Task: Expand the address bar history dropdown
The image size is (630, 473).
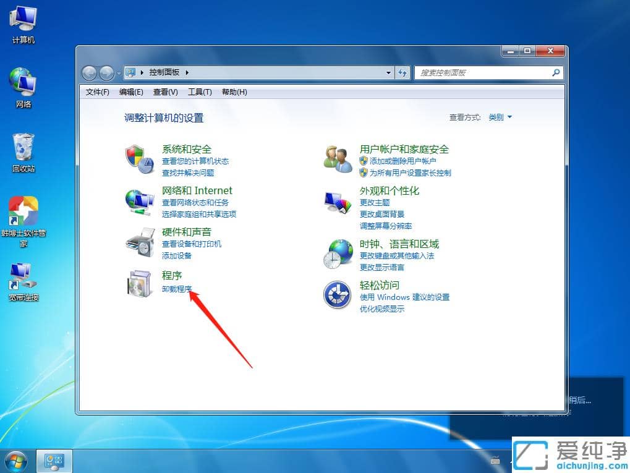Action: (x=388, y=72)
